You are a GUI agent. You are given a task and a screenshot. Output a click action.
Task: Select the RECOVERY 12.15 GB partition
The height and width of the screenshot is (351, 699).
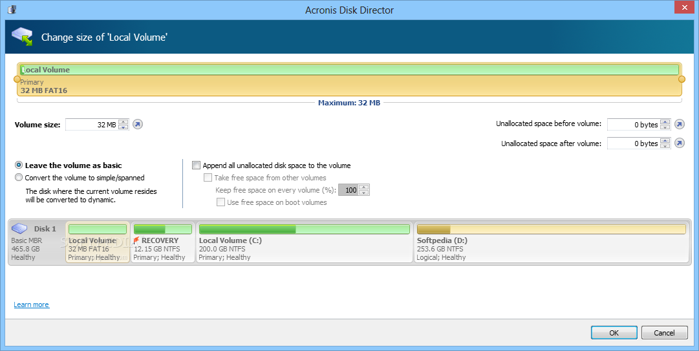click(163, 242)
